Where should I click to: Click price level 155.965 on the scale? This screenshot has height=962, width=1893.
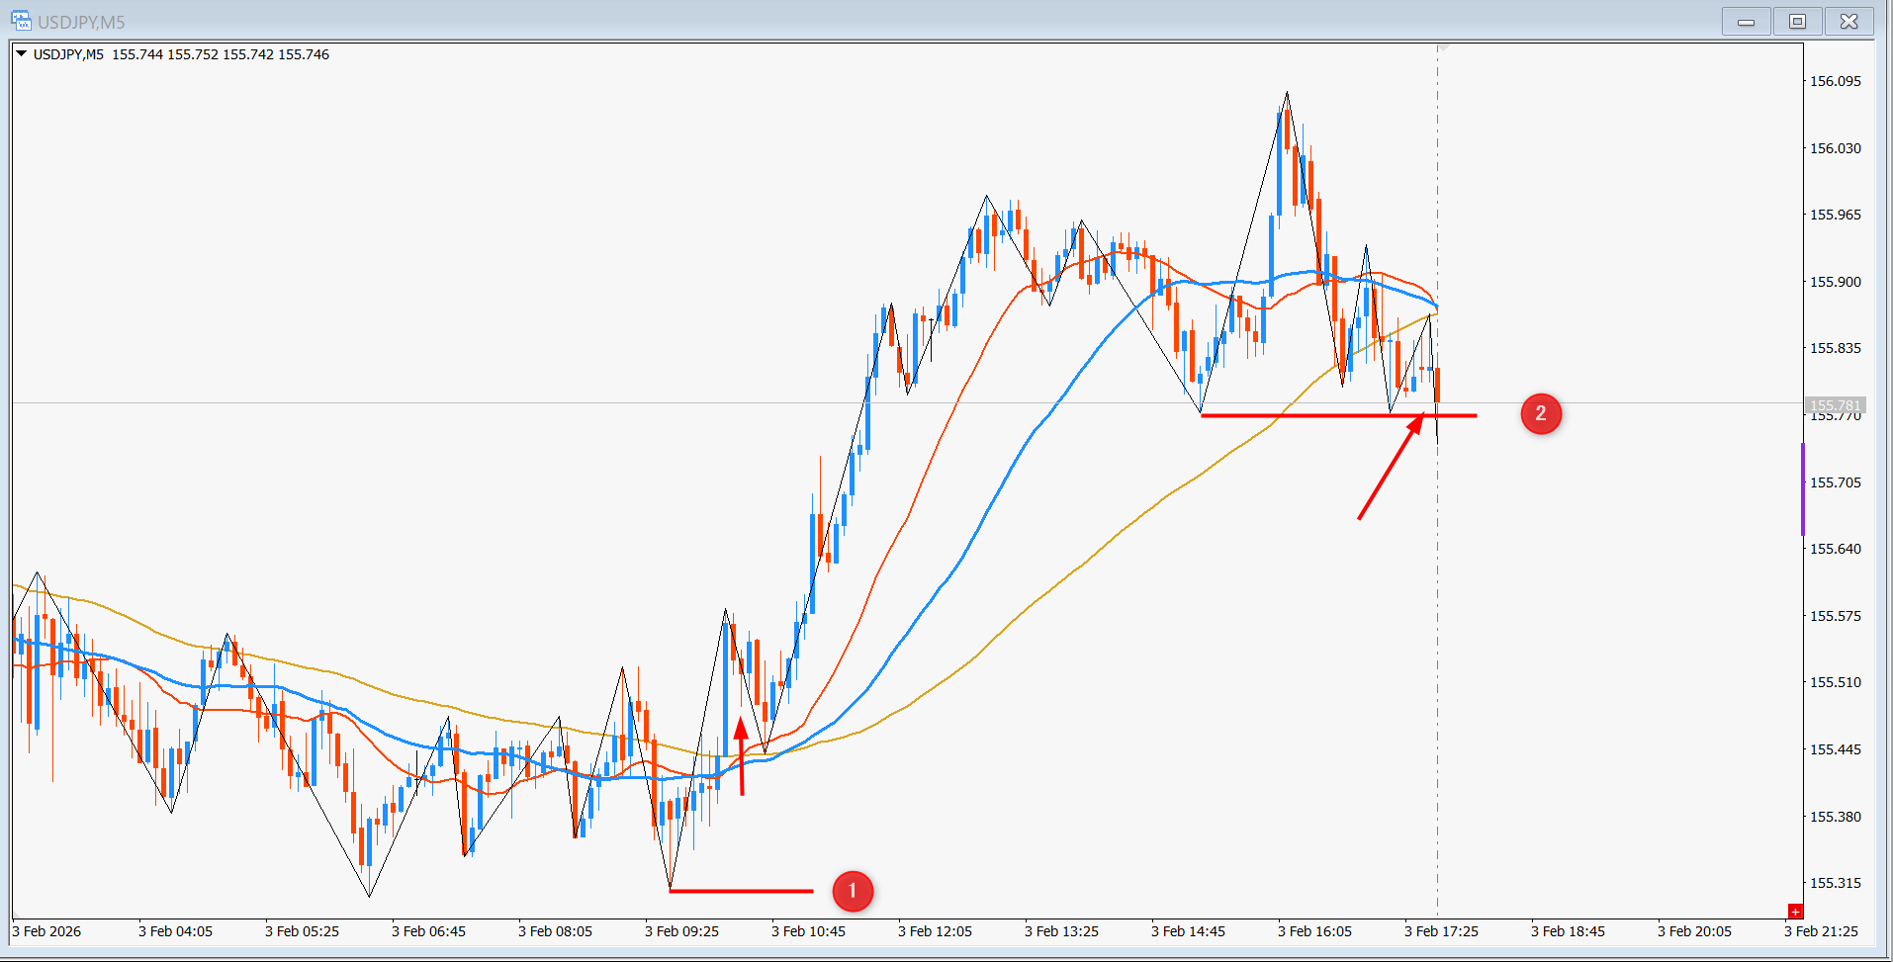tap(1836, 215)
